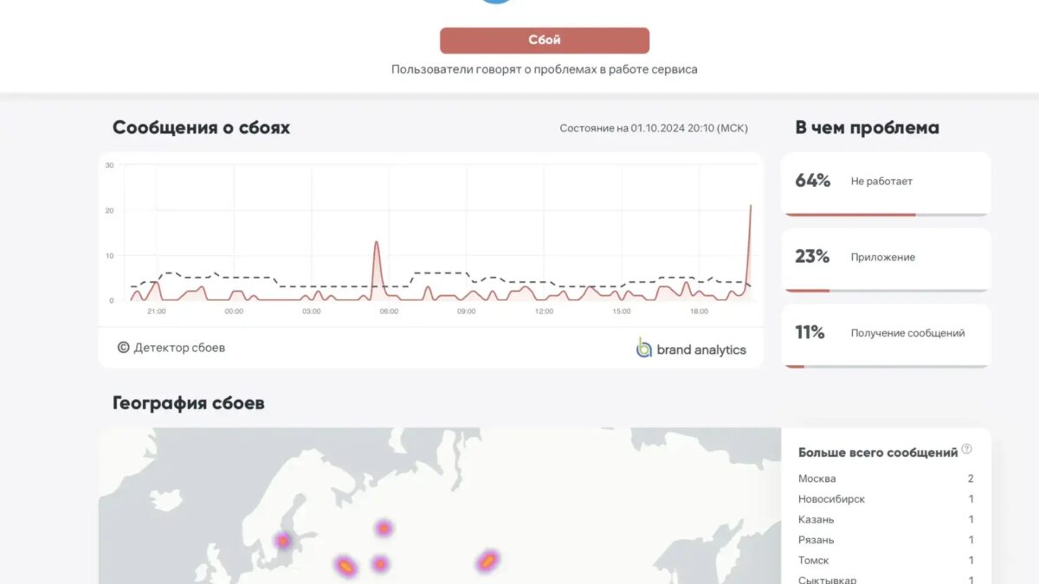Click the red Сбой status button
1039x584 pixels.
[544, 41]
